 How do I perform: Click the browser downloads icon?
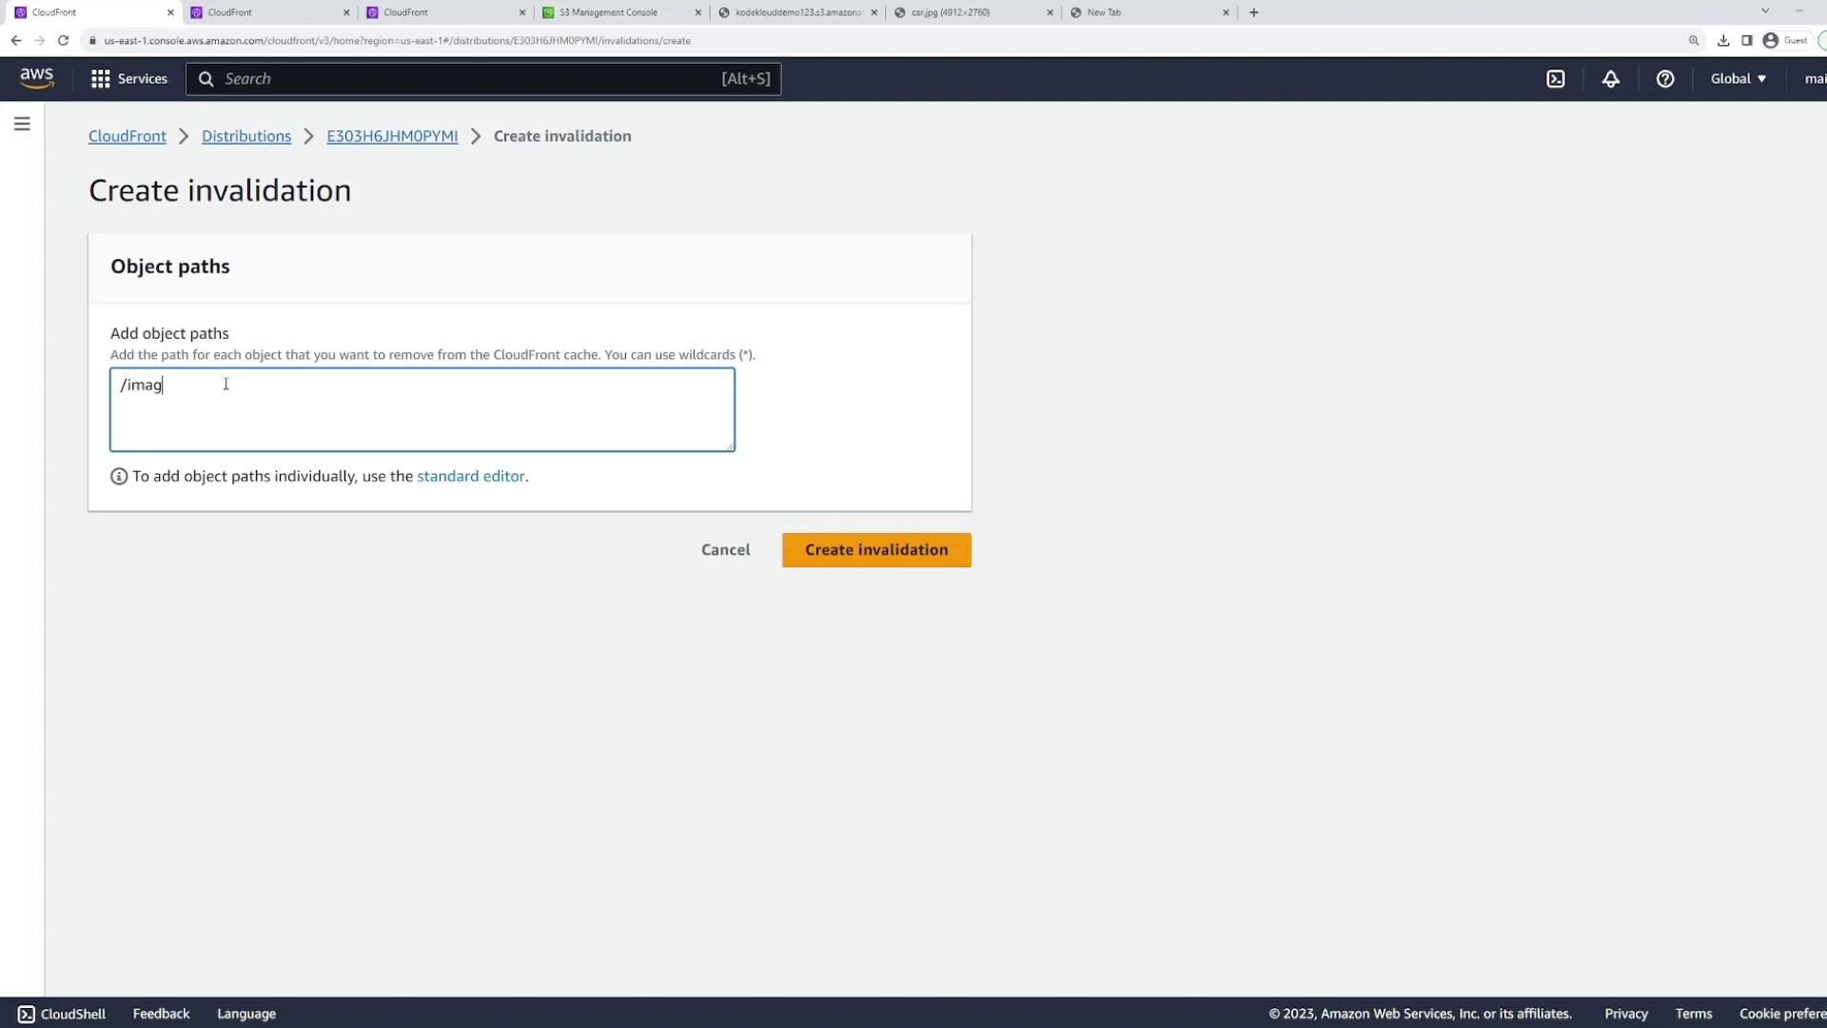tap(1723, 40)
